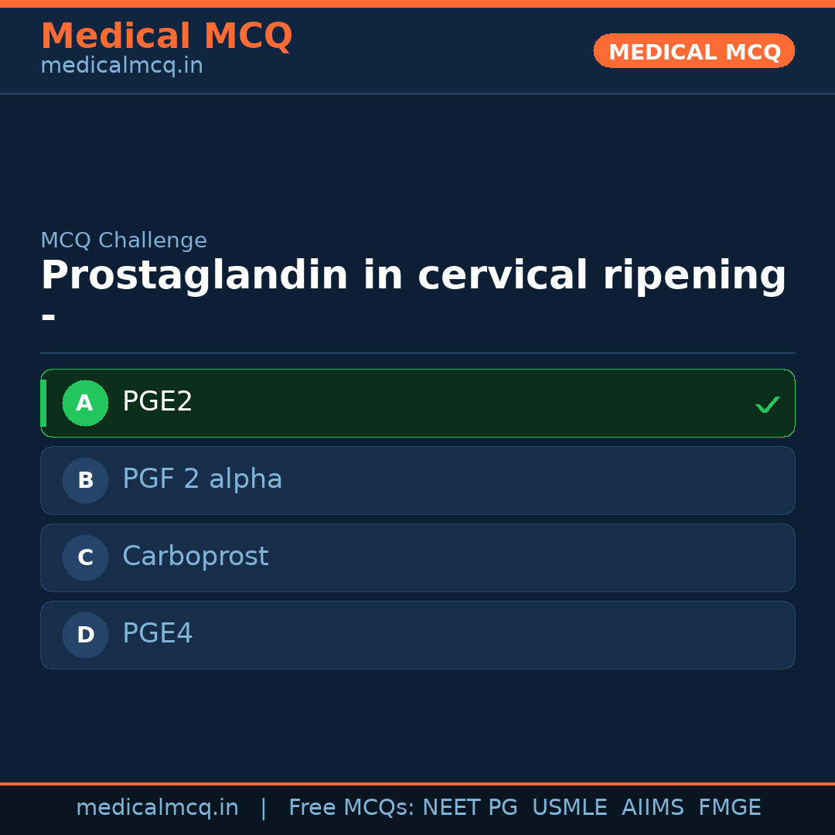Viewport: 835px width, 835px height.
Task: Click the MCQ Challenge label
Action: click(124, 240)
